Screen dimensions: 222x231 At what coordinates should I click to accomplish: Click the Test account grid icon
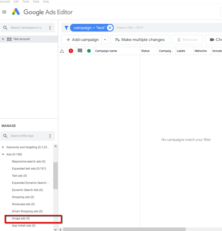(x=9, y=39)
